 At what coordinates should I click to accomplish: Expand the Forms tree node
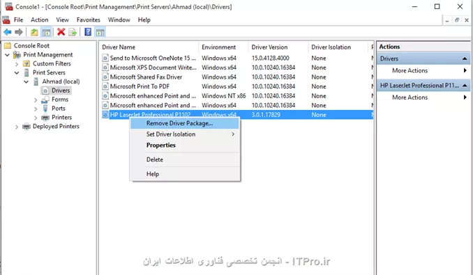point(36,100)
